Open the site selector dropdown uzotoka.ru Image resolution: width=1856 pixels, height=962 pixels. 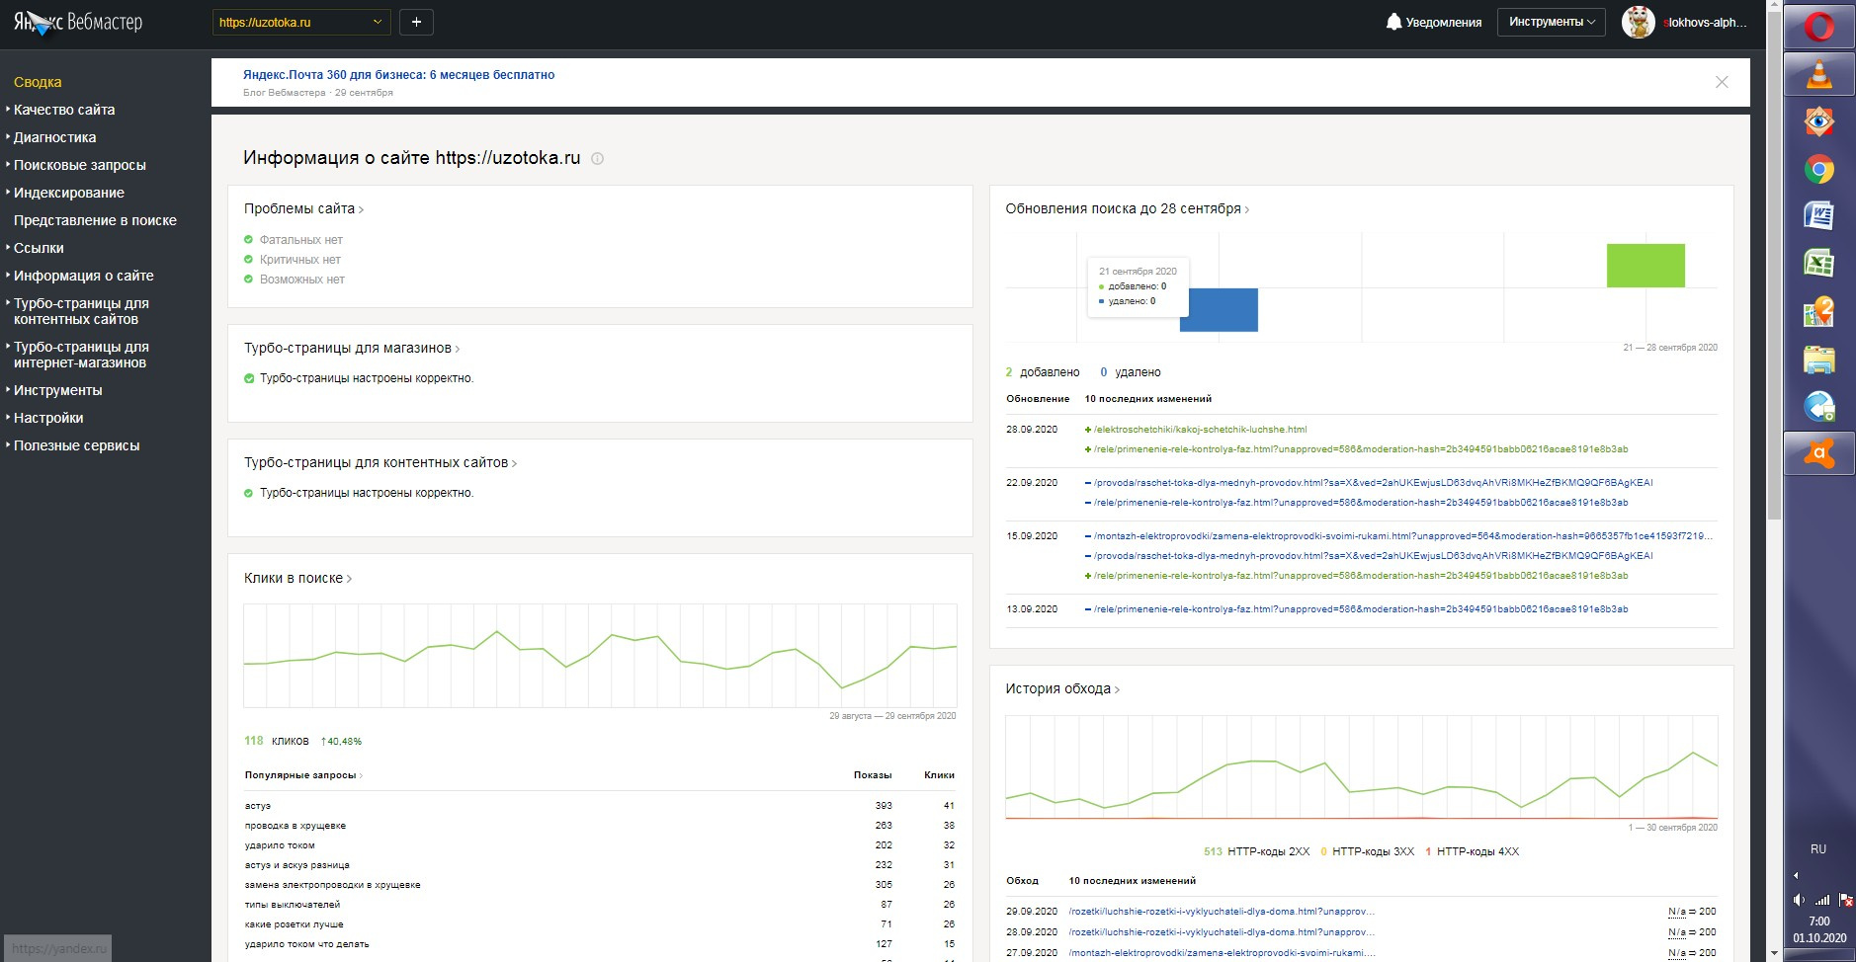point(300,22)
